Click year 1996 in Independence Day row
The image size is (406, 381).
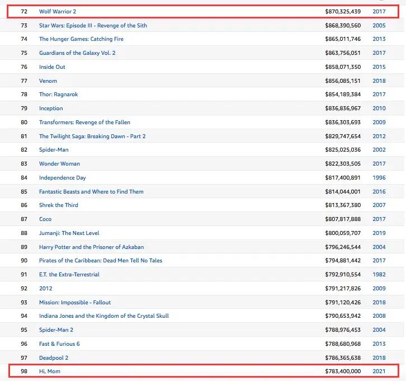379,177
